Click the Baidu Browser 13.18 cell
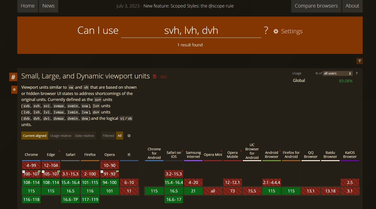The image size is (376, 209). tap(330, 191)
